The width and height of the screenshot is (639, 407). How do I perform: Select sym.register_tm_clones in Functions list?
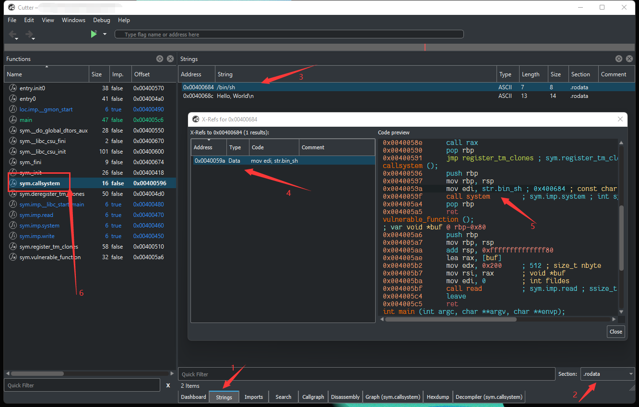coord(90,247)
